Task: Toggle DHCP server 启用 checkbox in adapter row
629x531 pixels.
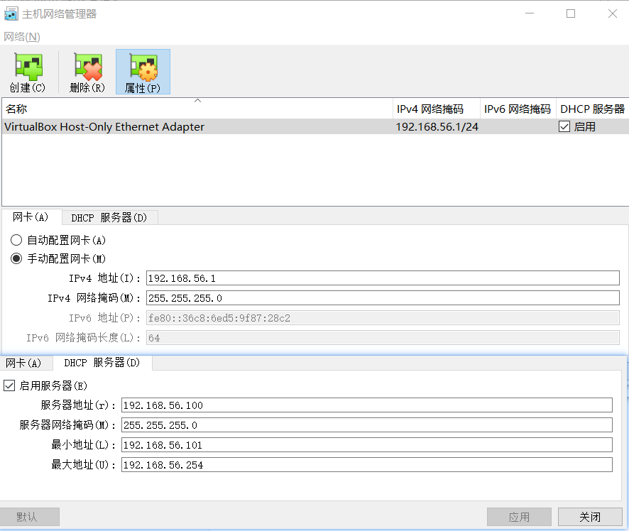Action: [564, 127]
